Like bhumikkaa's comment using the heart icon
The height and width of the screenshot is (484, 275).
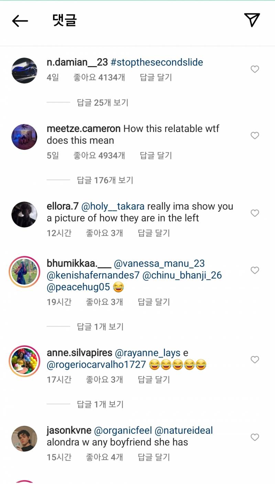(x=255, y=271)
